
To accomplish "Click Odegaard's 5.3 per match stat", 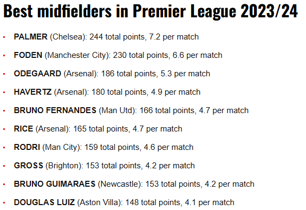I will pos(185,74).
